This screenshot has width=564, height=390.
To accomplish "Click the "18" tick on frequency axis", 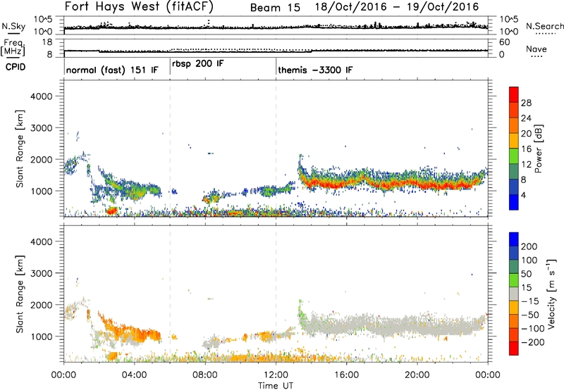I will point(47,42).
